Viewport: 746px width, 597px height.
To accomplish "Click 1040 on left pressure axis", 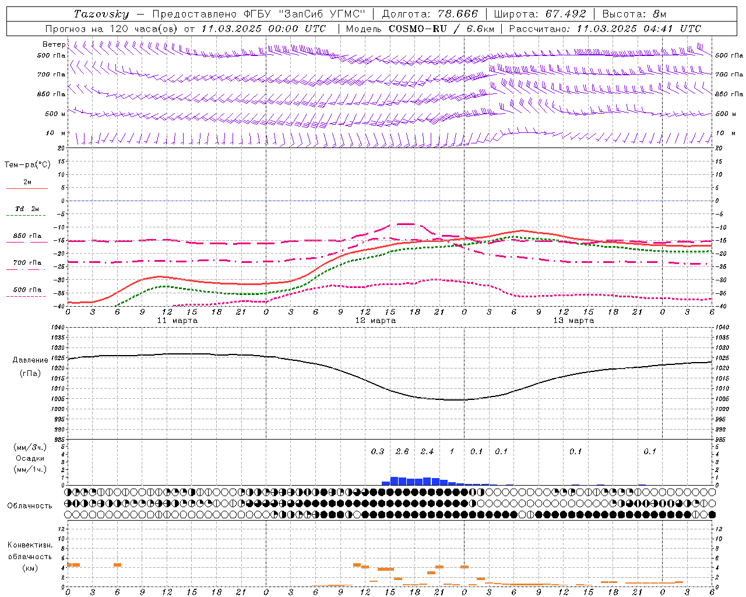I will (58, 327).
